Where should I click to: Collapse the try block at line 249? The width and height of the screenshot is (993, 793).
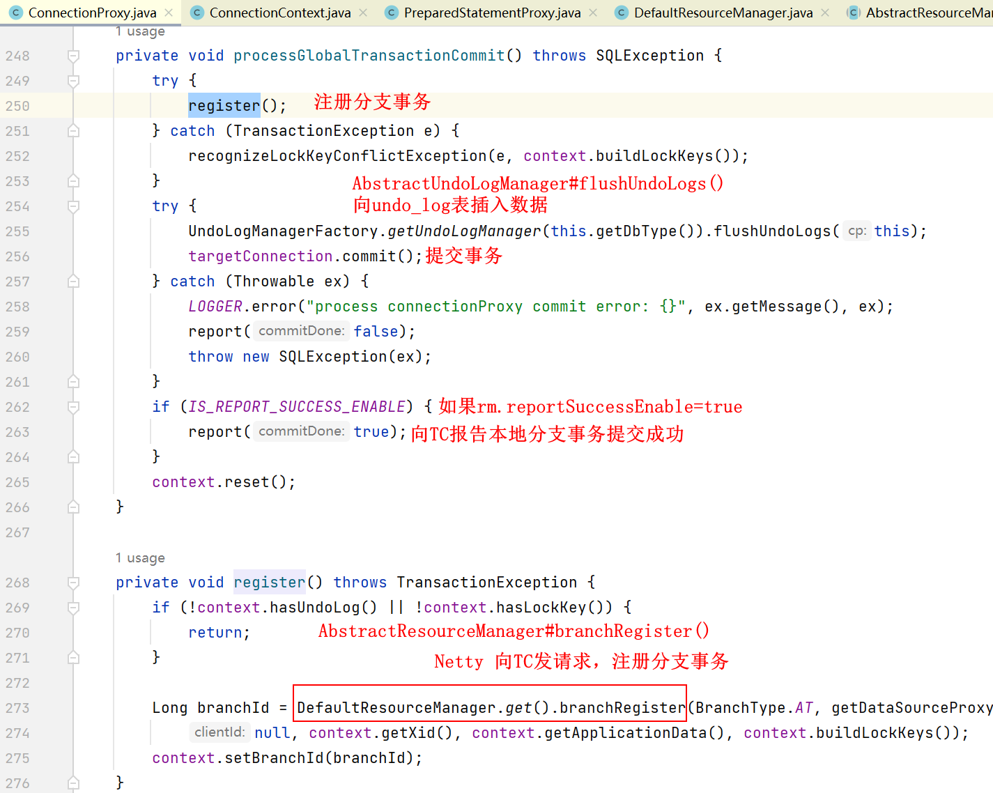click(73, 81)
